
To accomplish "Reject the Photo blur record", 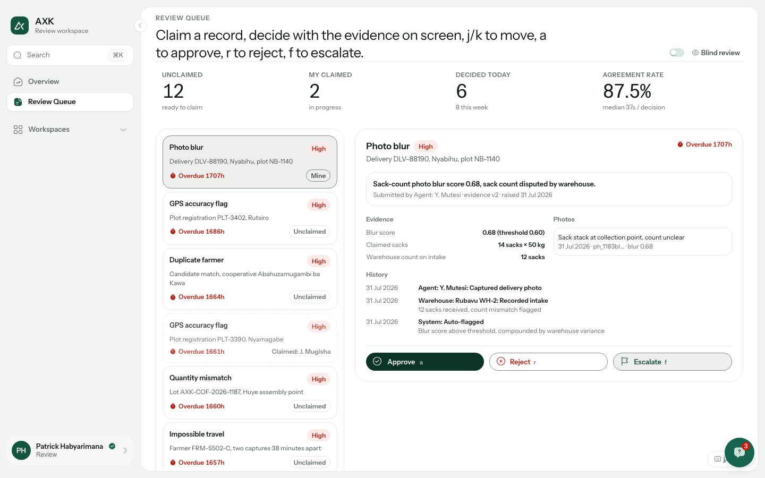I will [x=548, y=362].
